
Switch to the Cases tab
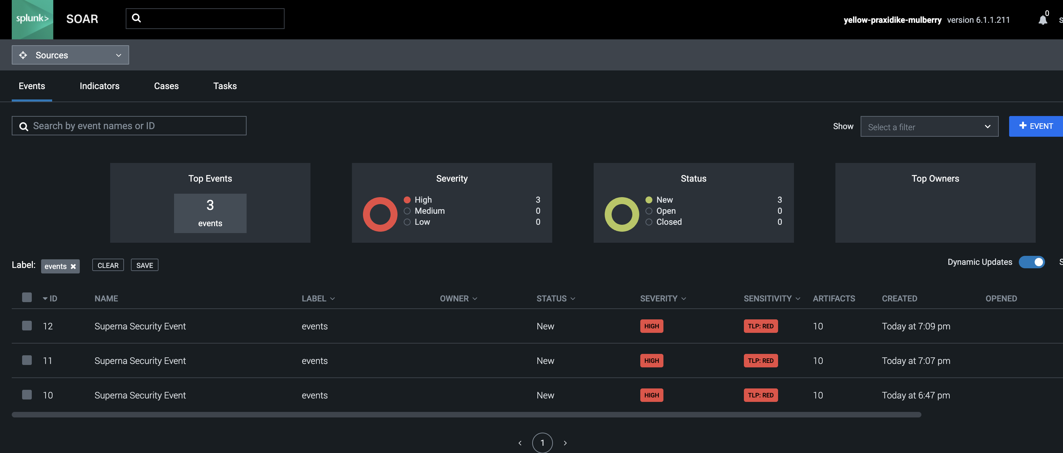click(x=166, y=86)
